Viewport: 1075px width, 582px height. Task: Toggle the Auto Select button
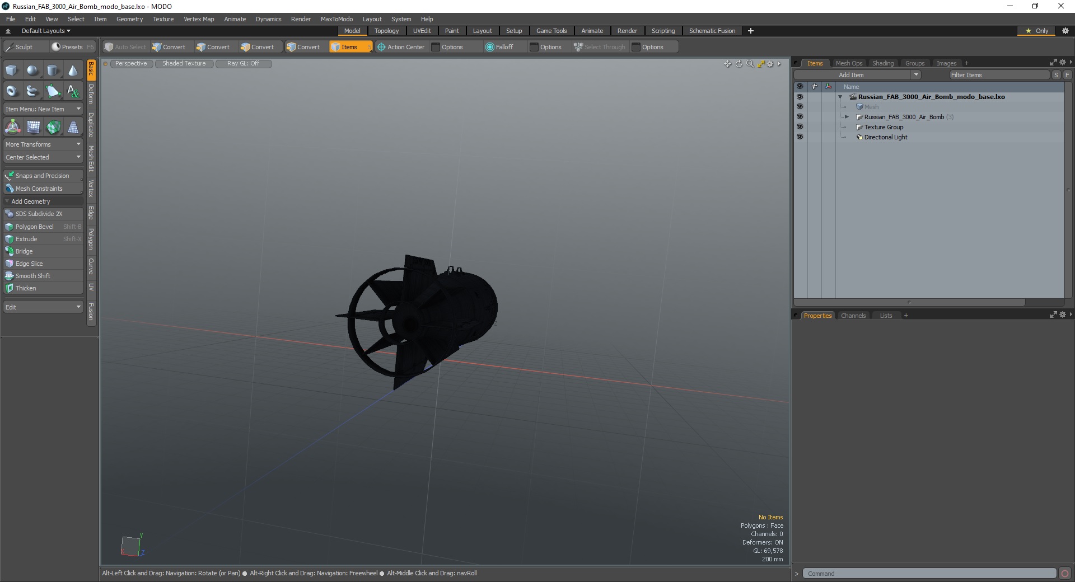pyautogui.click(x=125, y=47)
